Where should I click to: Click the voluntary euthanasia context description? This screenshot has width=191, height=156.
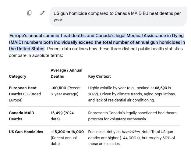click(x=132, y=116)
